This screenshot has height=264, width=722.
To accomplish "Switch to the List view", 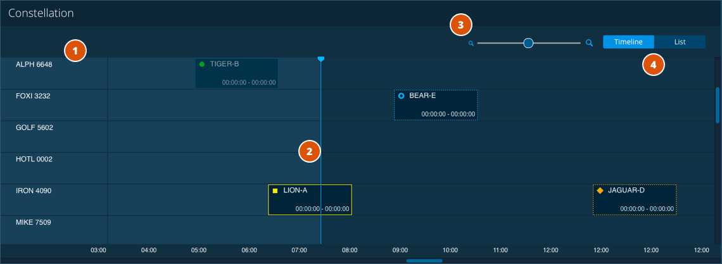I will pyautogui.click(x=680, y=42).
